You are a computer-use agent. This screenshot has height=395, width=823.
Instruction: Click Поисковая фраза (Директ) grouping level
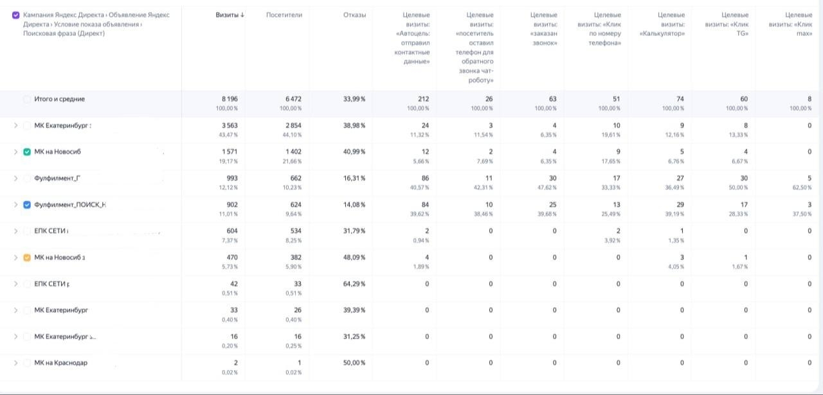pos(64,33)
